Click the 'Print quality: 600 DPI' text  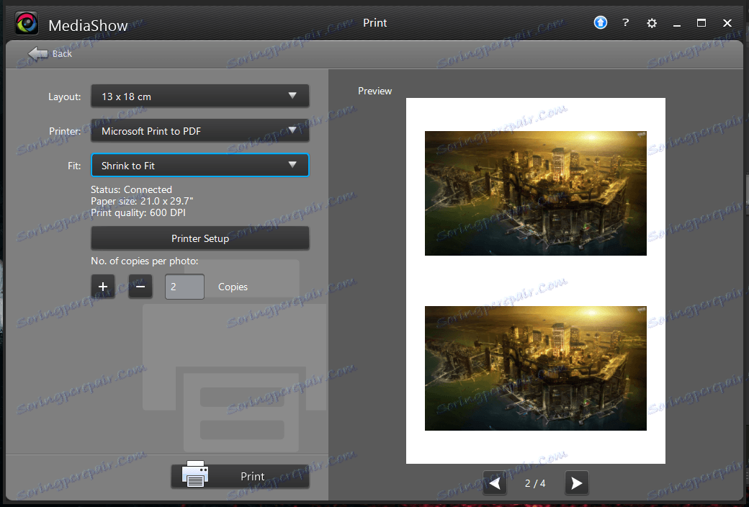pos(138,212)
